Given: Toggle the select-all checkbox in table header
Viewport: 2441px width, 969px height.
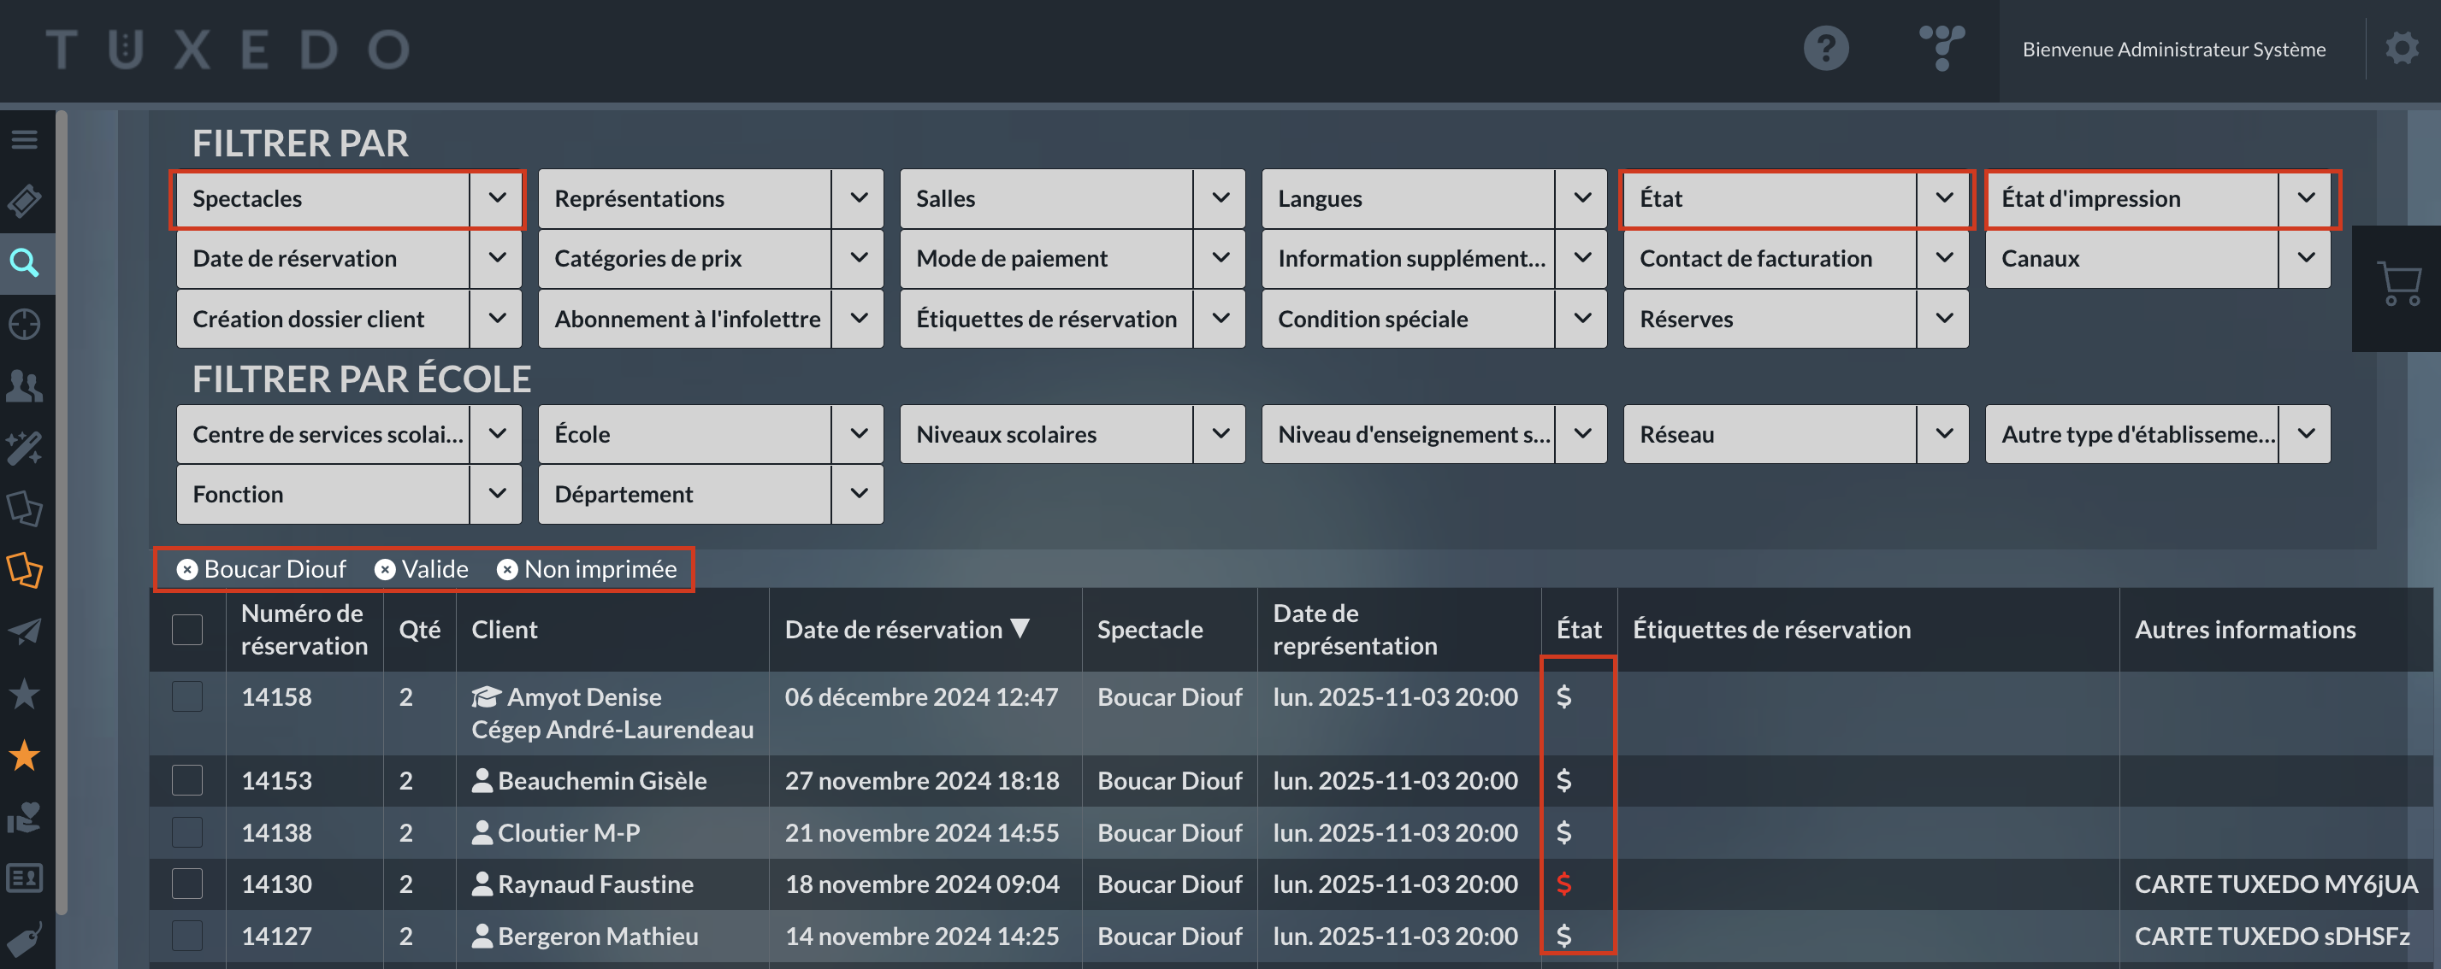Looking at the screenshot, I should 187,631.
